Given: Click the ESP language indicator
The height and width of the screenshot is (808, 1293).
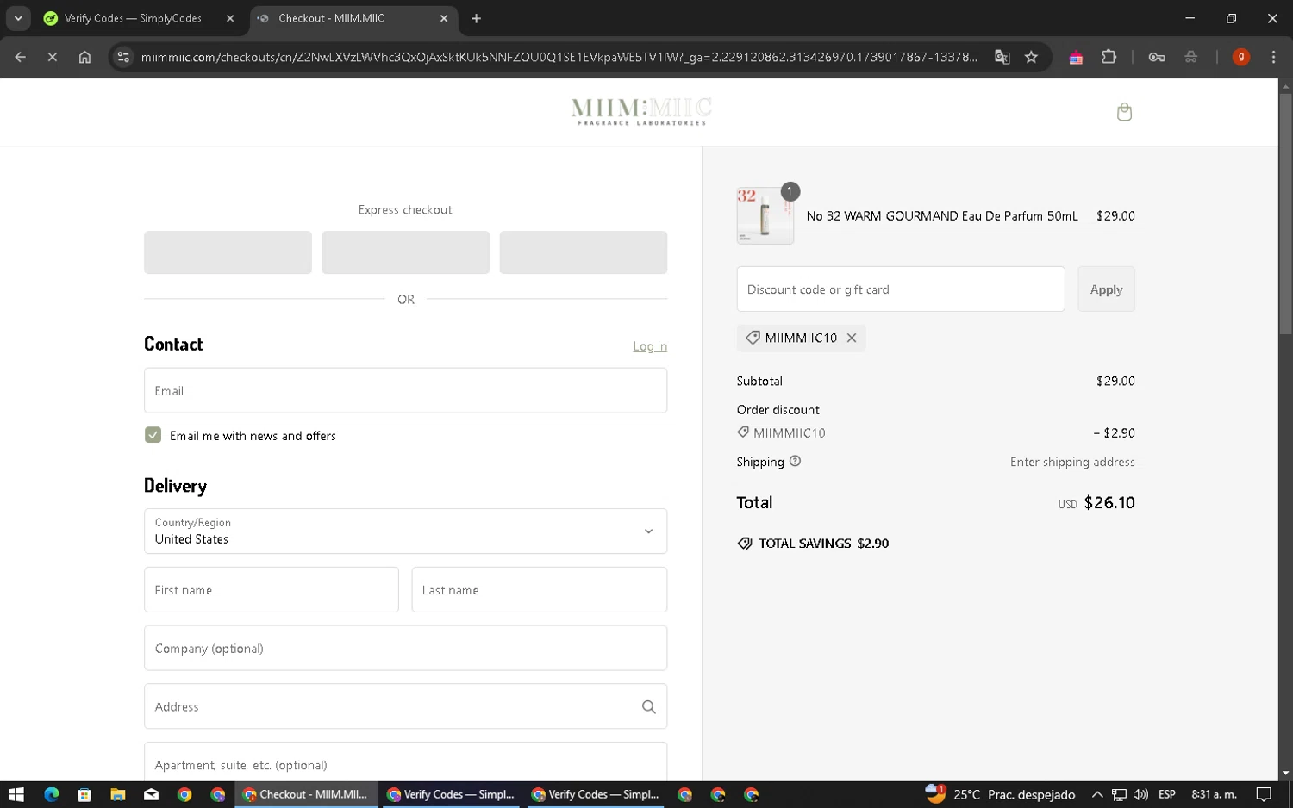Looking at the screenshot, I should [x=1167, y=794].
